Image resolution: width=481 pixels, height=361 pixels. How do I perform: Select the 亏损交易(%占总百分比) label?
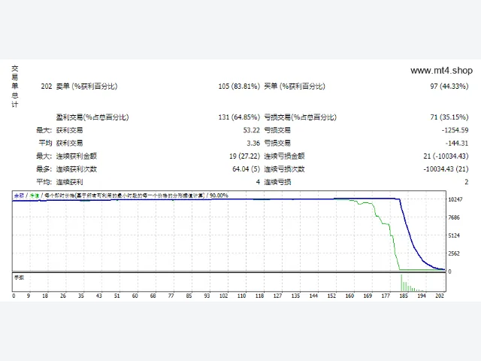(x=301, y=117)
